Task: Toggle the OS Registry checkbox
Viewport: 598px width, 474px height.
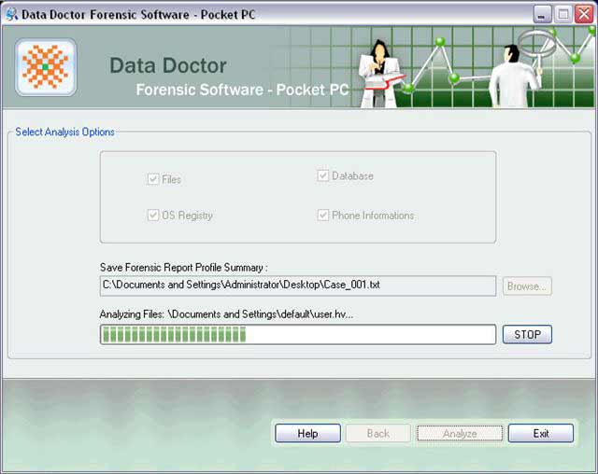Action: (153, 216)
